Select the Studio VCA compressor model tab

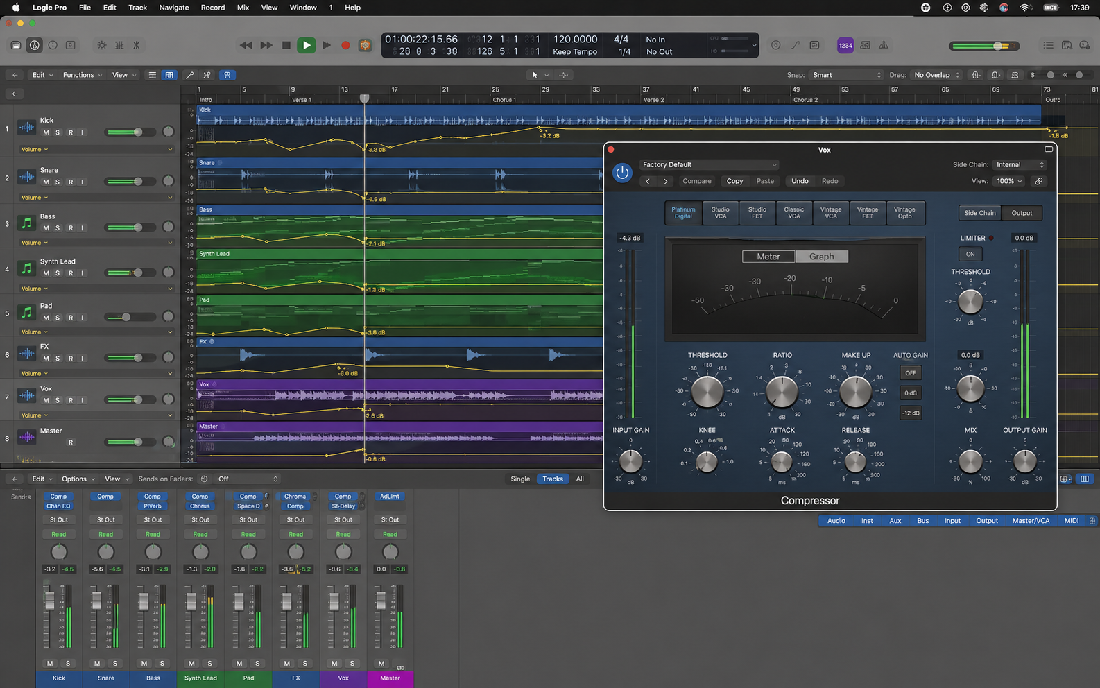pyautogui.click(x=721, y=213)
